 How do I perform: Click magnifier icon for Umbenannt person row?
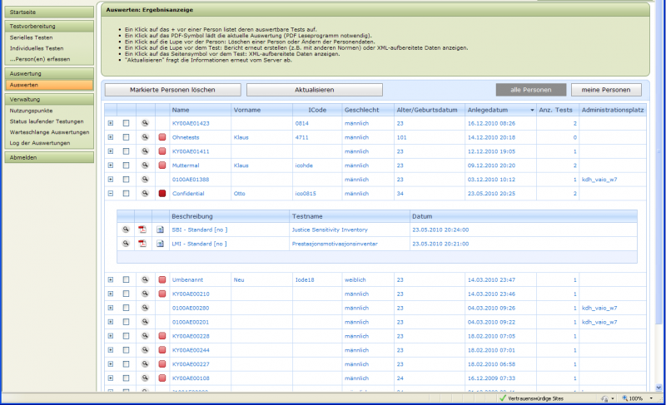click(x=145, y=279)
